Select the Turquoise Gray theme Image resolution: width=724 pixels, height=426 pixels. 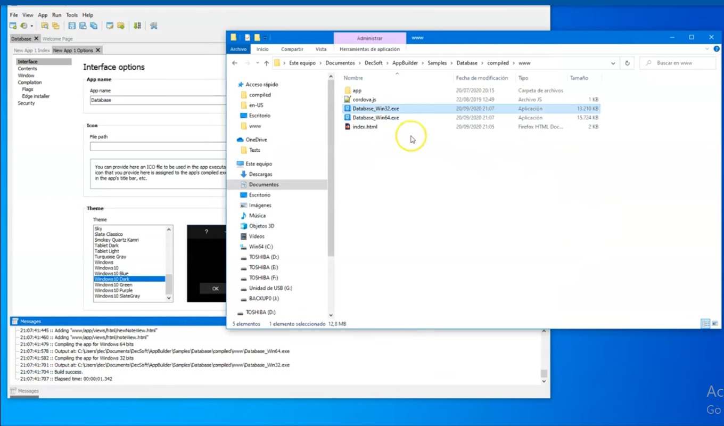coord(110,257)
